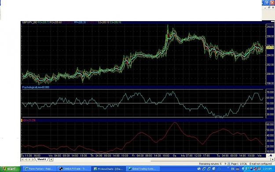The height and width of the screenshot is (172, 275).
Task: Click the 'Page t' status bar entry
Action: (235, 164)
